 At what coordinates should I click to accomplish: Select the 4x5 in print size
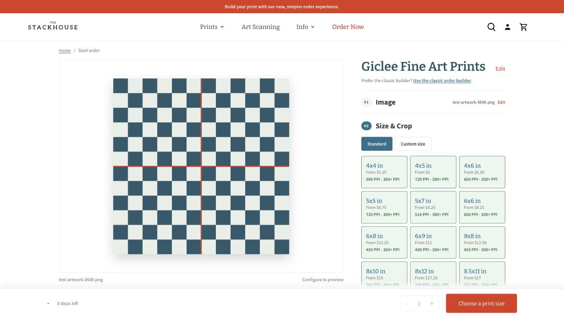pos(433,172)
